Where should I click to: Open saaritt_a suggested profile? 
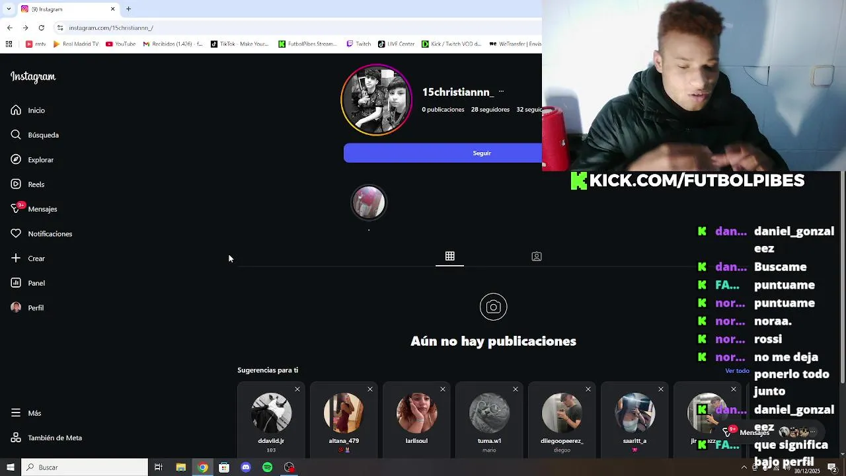634,413
